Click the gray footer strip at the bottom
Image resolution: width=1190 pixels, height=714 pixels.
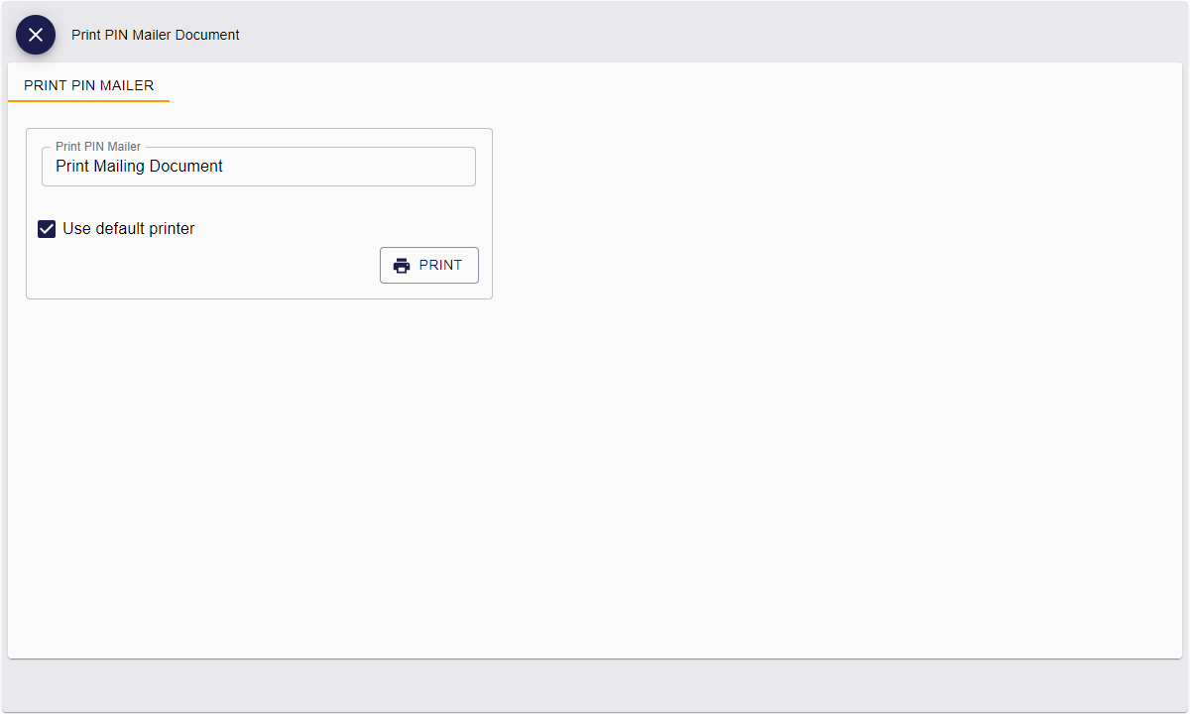595,685
